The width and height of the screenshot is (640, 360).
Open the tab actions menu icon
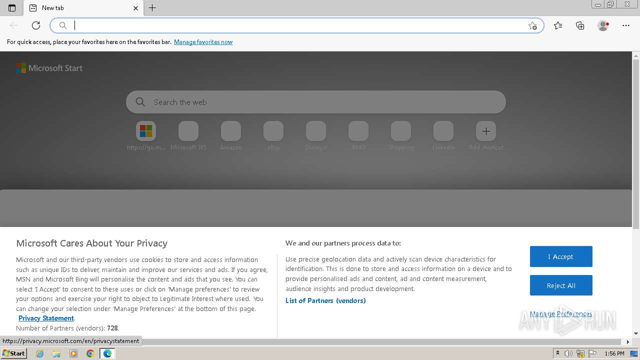pyautogui.click(x=12, y=8)
